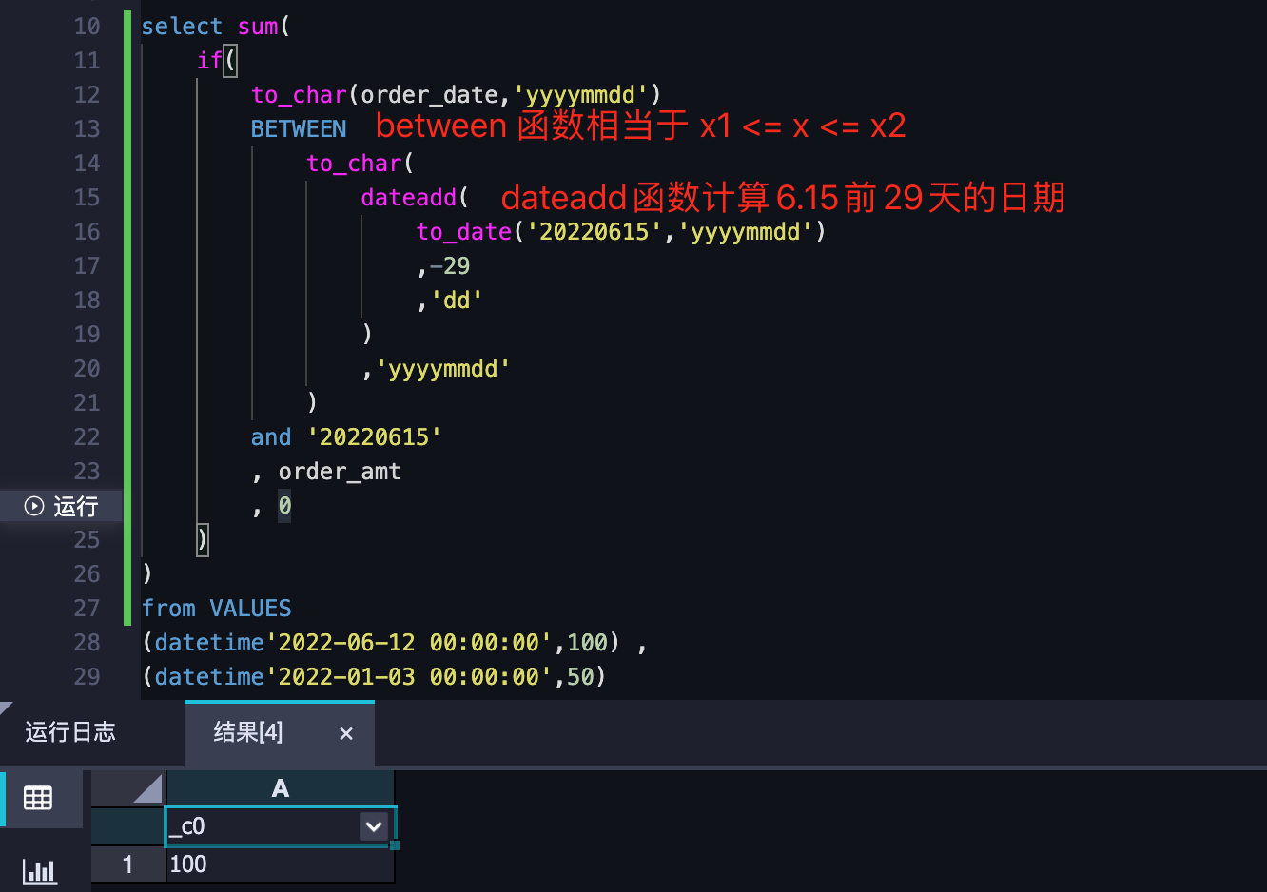Select result row number 1
Image resolution: width=1267 pixels, height=892 pixels.
click(x=128, y=864)
